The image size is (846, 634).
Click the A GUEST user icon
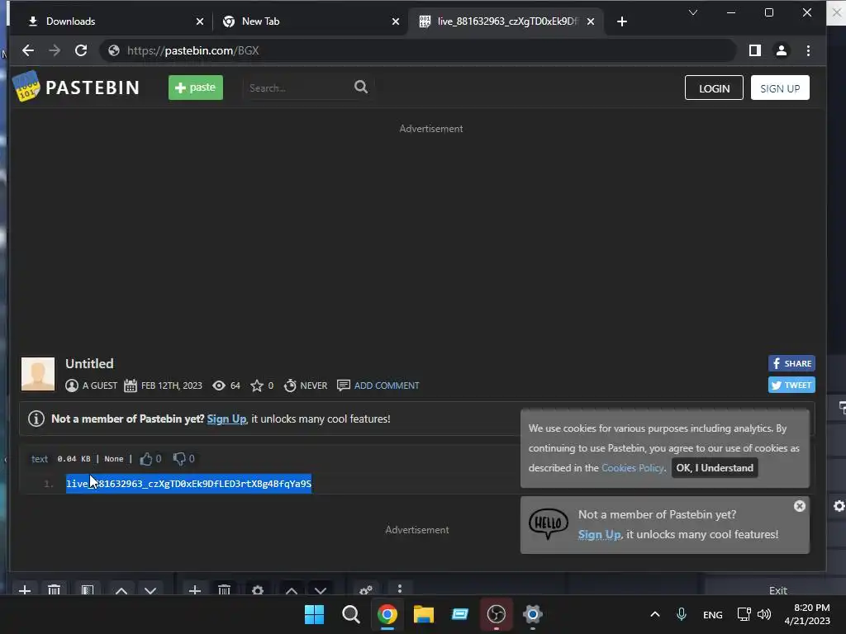tap(72, 386)
